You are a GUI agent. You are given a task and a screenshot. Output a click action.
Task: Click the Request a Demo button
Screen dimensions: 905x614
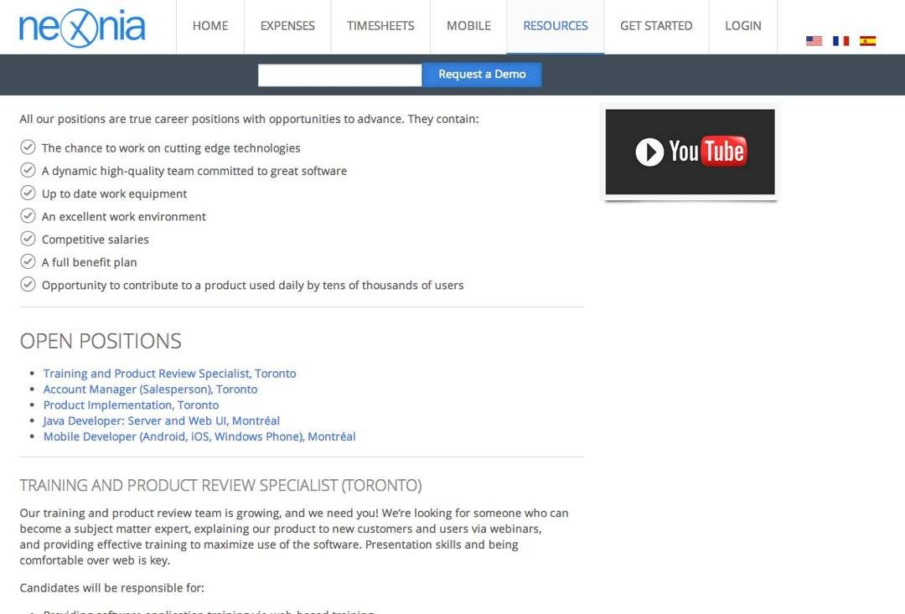pyautogui.click(x=482, y=75)
